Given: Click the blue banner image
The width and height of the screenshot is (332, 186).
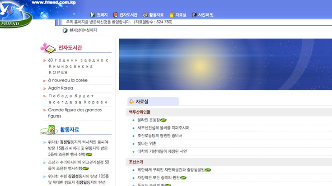Looking at the screenshot, I should coord(225,64).
